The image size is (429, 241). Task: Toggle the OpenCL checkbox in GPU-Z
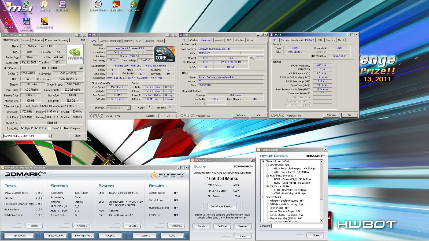click(23, 128)
